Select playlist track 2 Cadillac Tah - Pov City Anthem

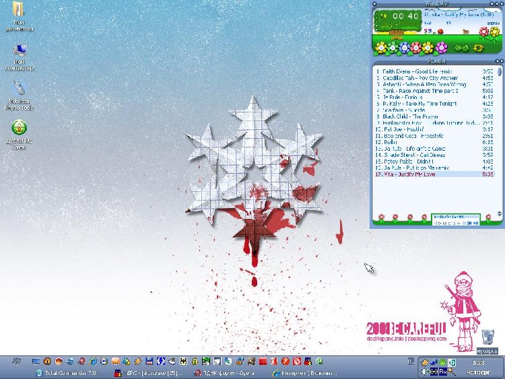pos(434,78)
